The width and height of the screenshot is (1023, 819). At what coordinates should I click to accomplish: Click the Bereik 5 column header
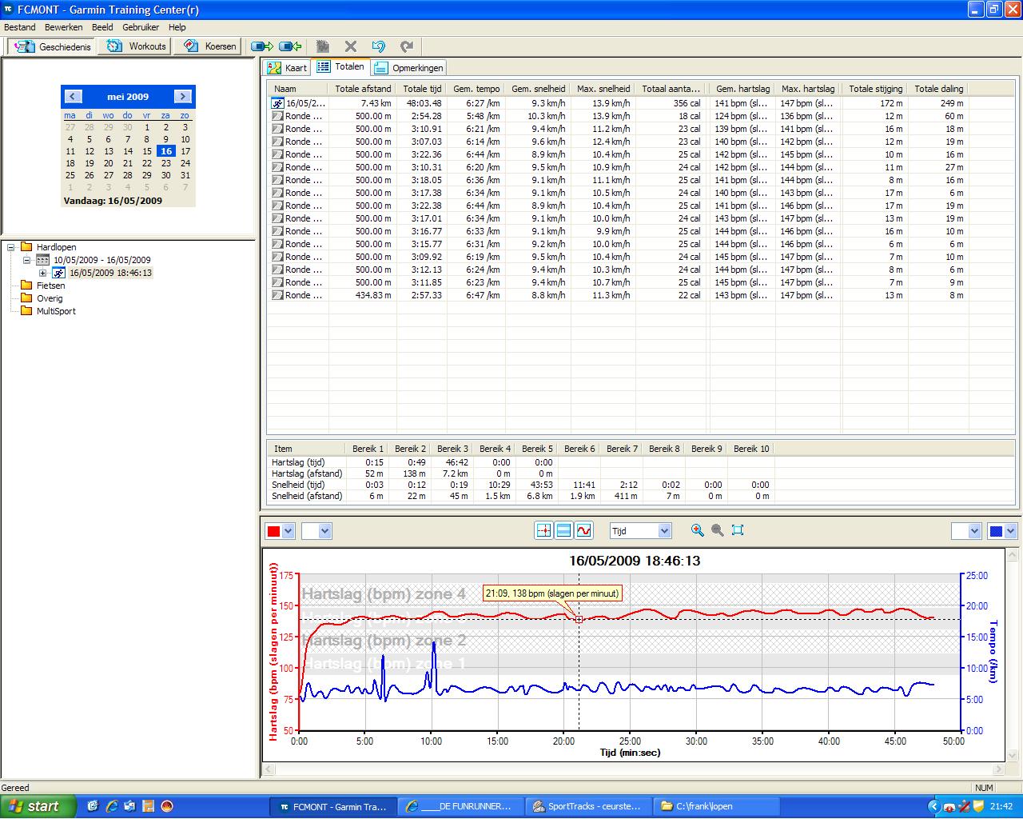[537, 449]
